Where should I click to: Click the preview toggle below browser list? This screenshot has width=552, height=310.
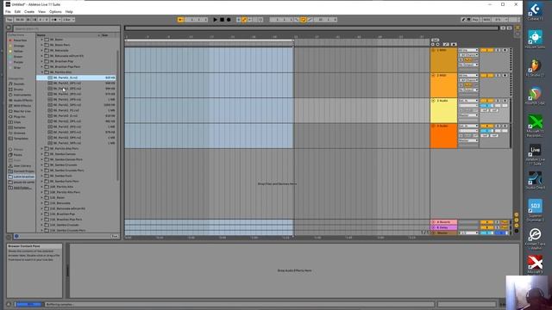tap(16, 236)
